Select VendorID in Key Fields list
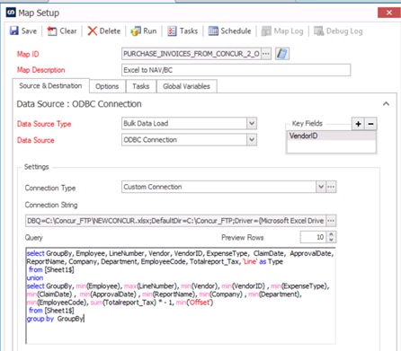The height and width of the screenshot is (351, 401). [331, 136]
